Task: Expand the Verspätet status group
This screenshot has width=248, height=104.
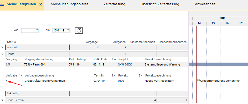Action: coord(2,47)
